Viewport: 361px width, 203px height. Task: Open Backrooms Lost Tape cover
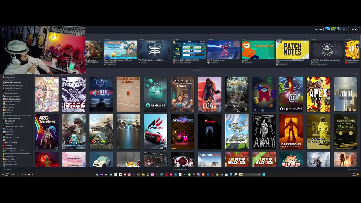click(x=345, y=132)
